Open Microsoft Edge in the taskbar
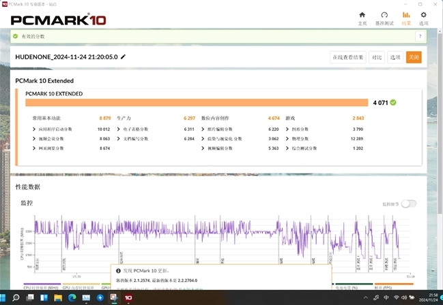 pos(72,298)
